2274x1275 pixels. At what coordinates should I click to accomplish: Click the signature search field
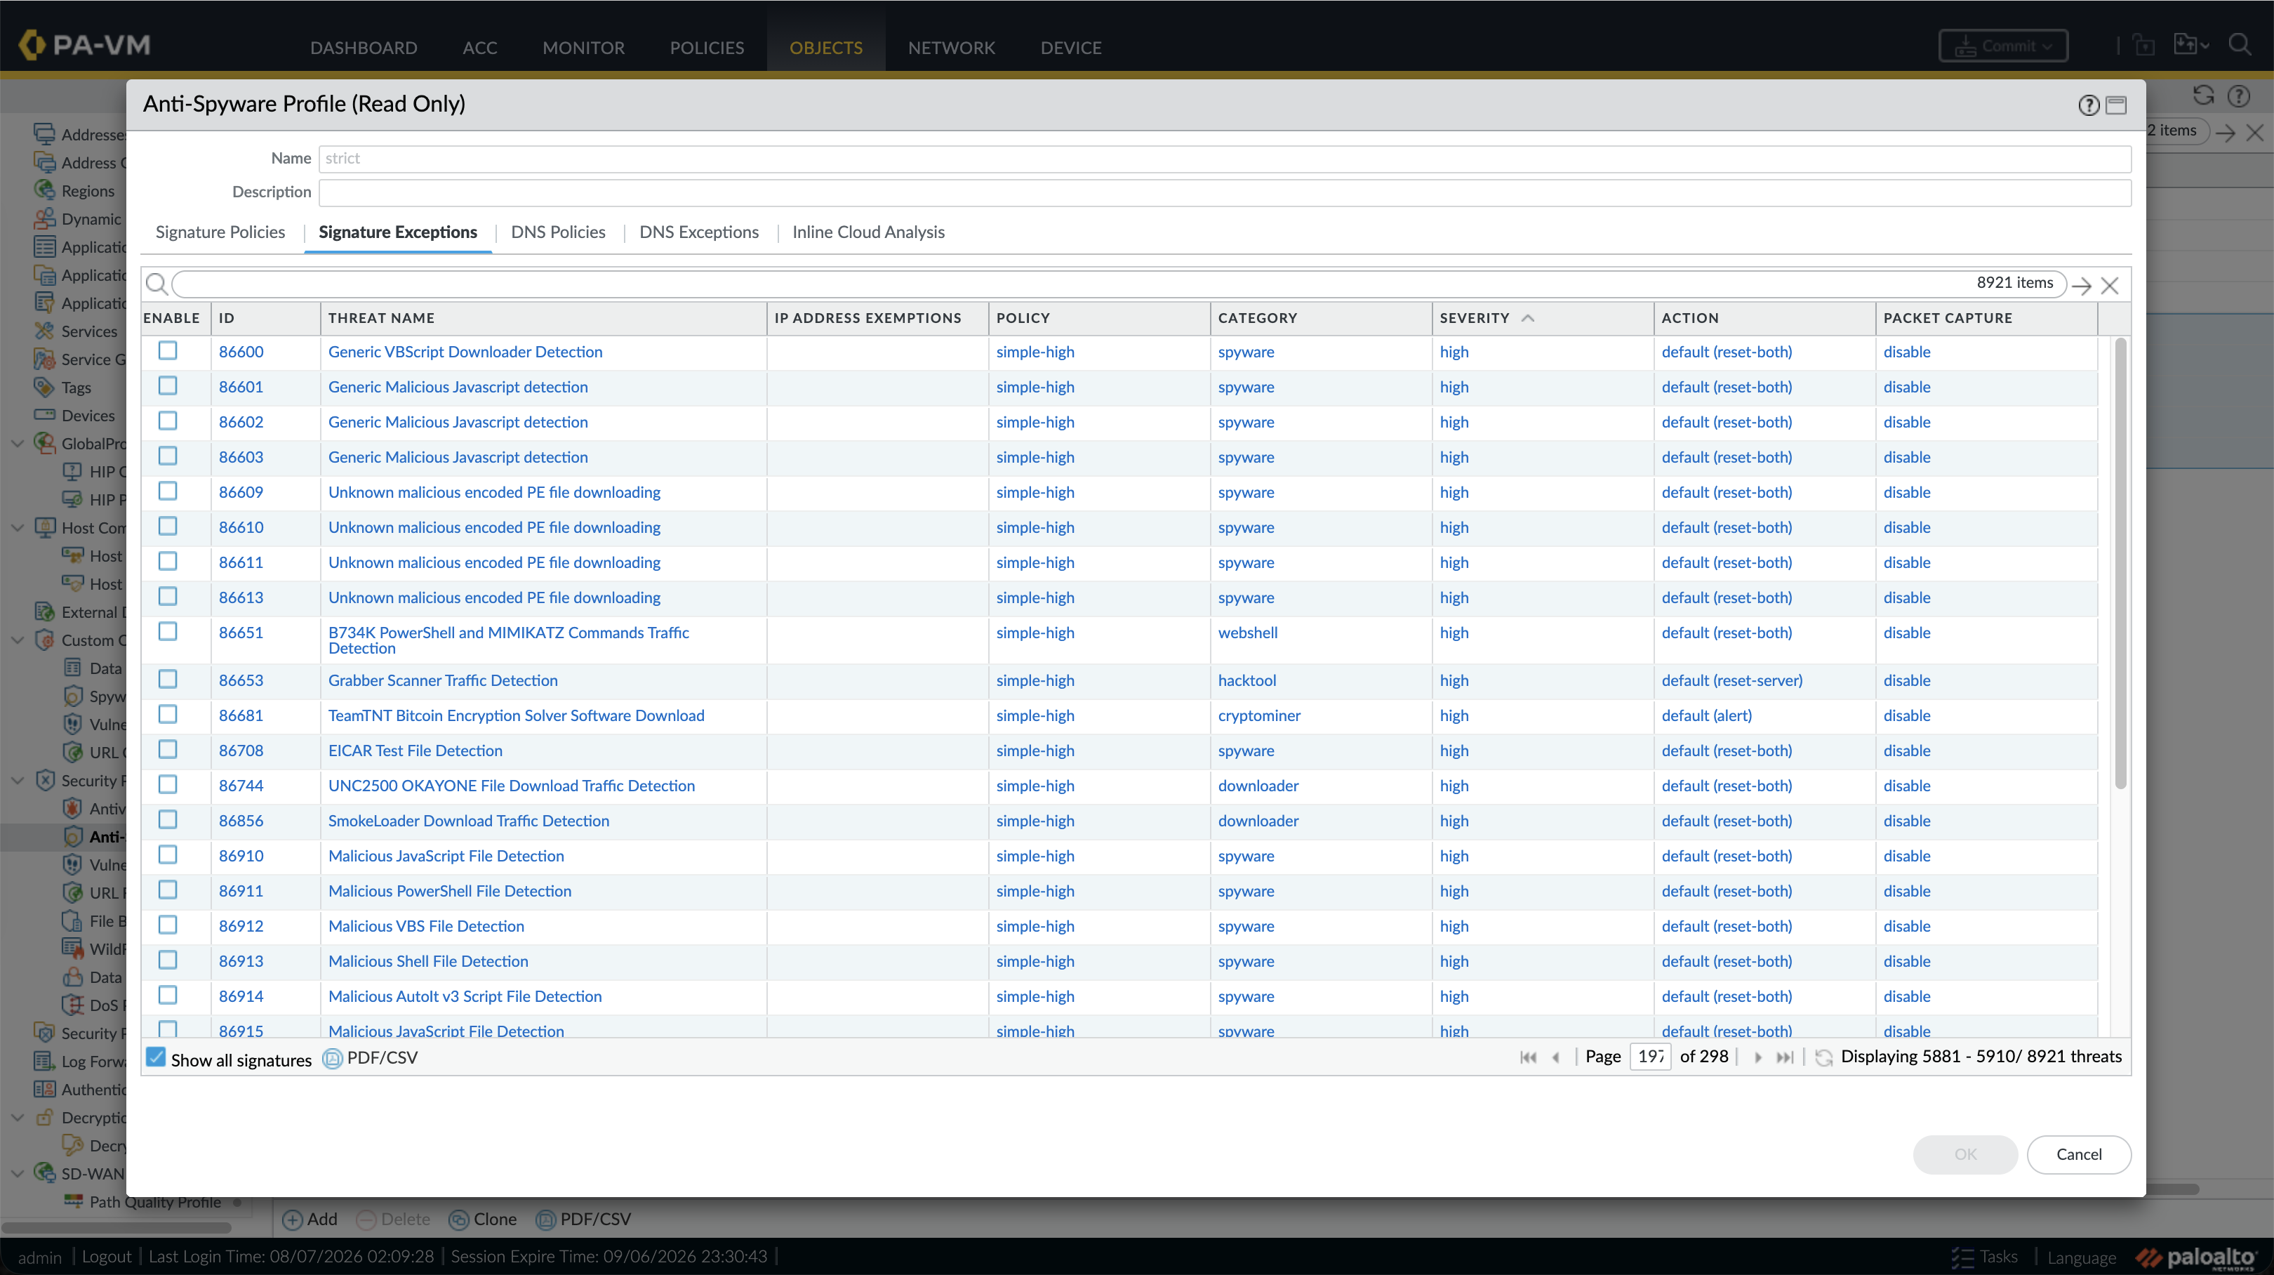pos(1119,284)
